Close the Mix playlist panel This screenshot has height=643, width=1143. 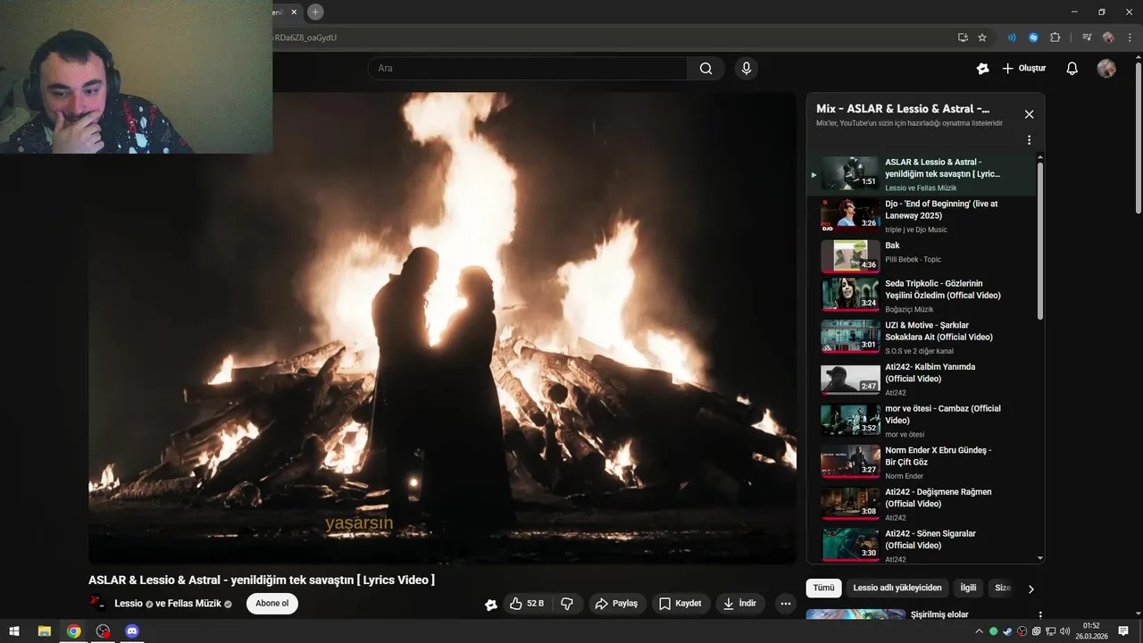click(1029, 114)
